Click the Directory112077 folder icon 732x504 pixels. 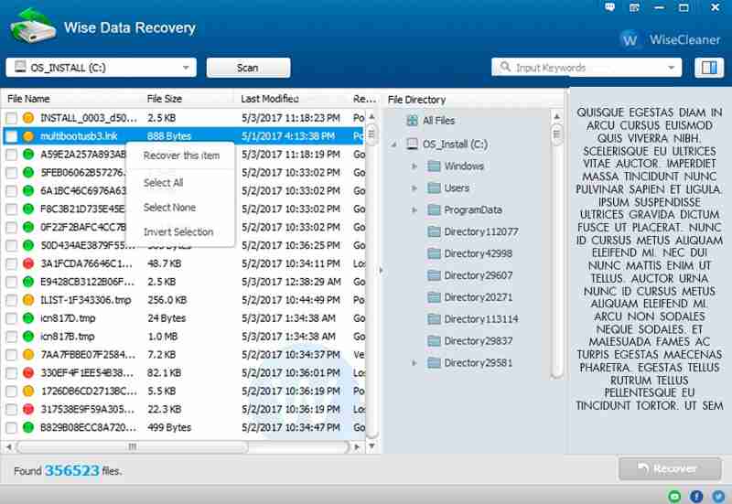pos(434,231)
